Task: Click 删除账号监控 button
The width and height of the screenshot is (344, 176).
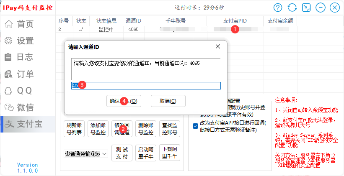Action: click(x=146, y=129)
